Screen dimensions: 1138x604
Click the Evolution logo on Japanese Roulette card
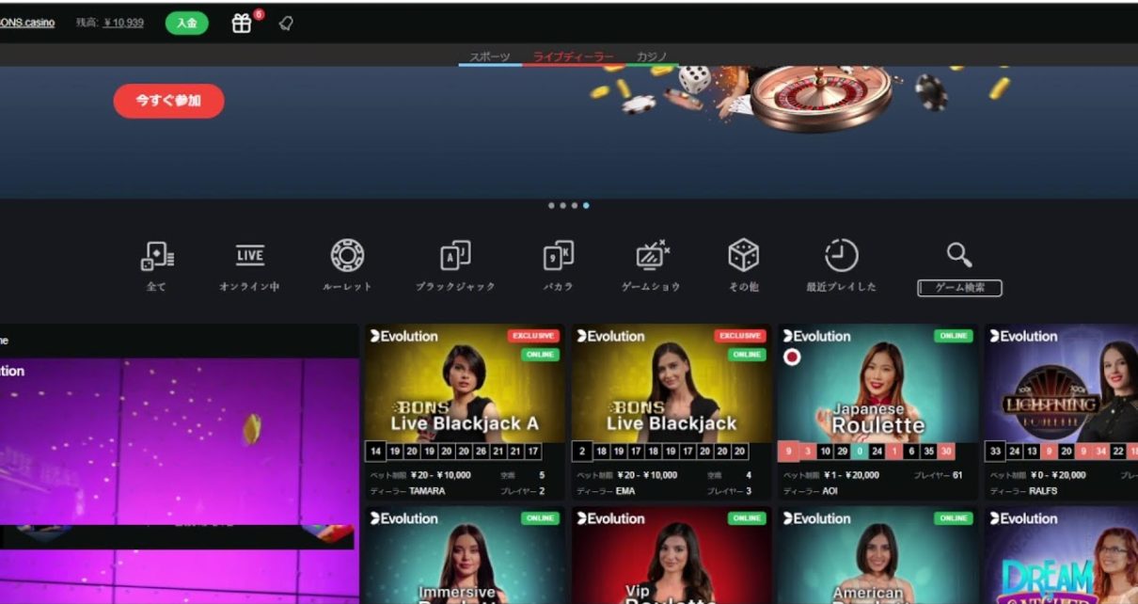point(814,336)
